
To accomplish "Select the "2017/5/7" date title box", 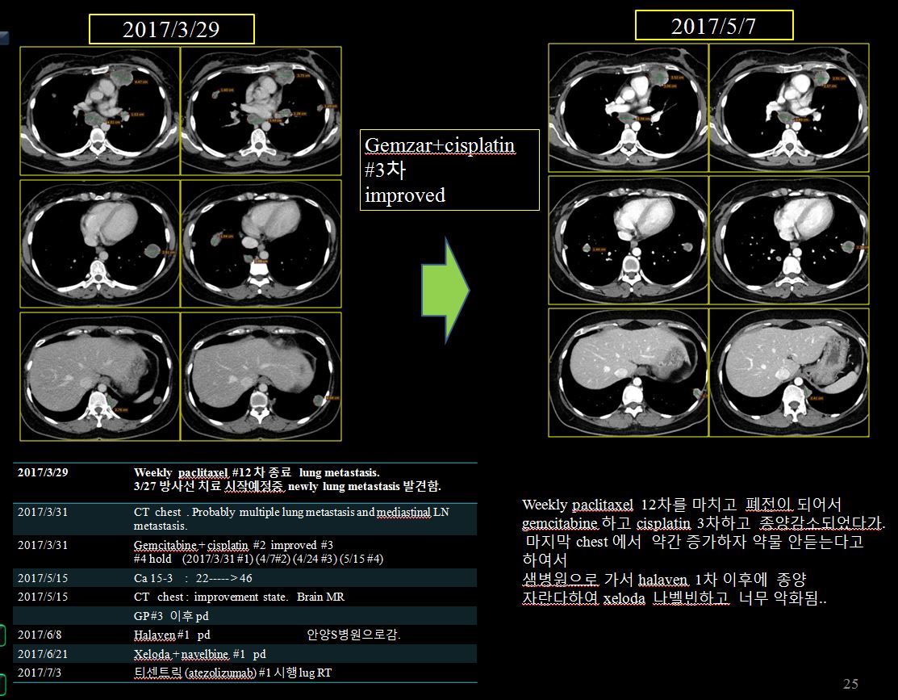I will point(714,26).
